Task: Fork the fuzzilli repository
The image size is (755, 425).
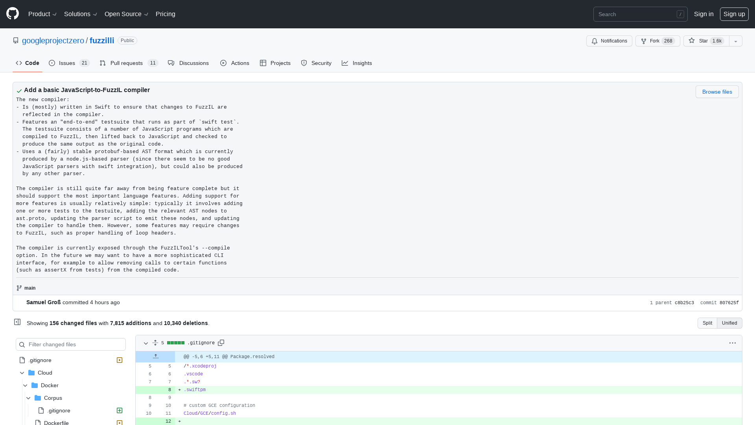Action: [x=657, y=41]
